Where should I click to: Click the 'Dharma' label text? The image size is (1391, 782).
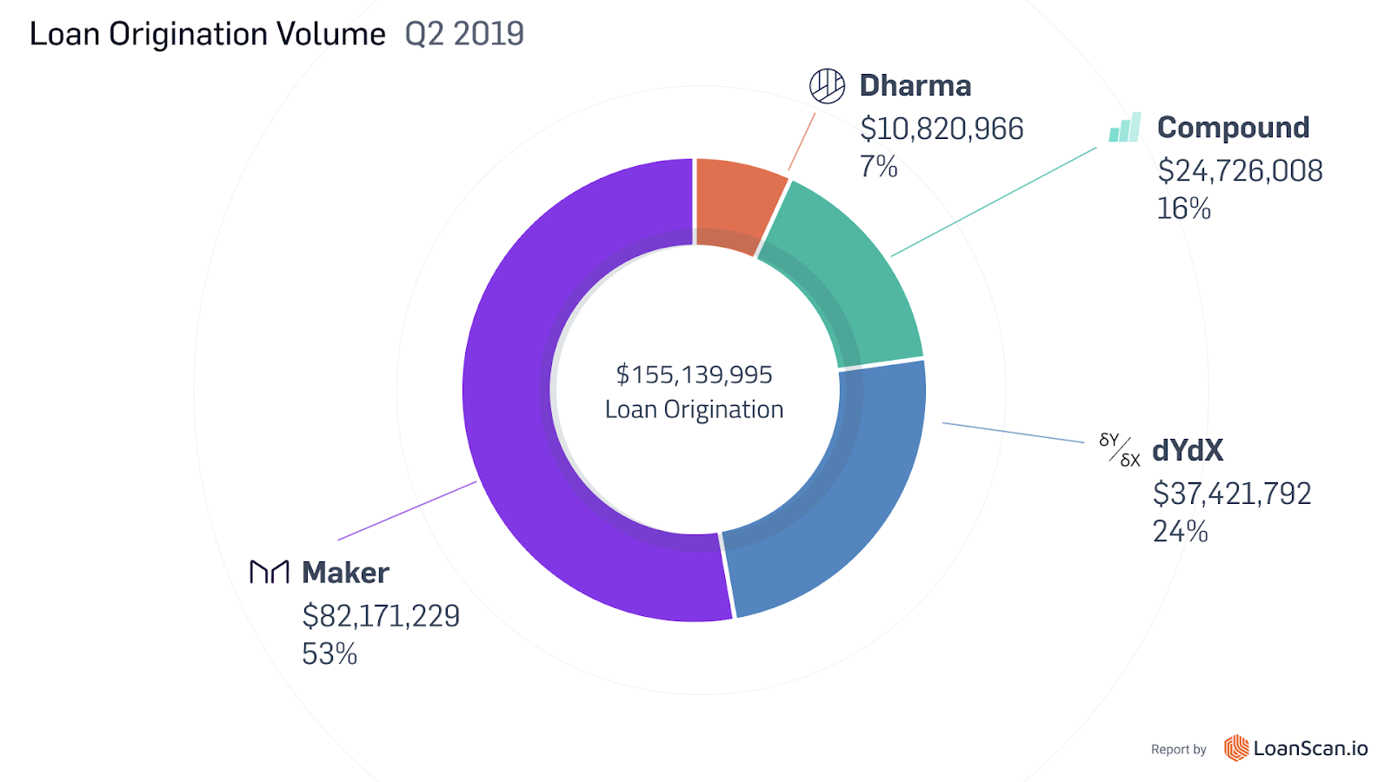(x=915, y=85)
